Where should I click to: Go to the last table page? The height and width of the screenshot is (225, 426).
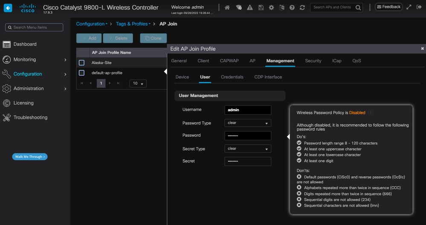(x=118, y=83)
